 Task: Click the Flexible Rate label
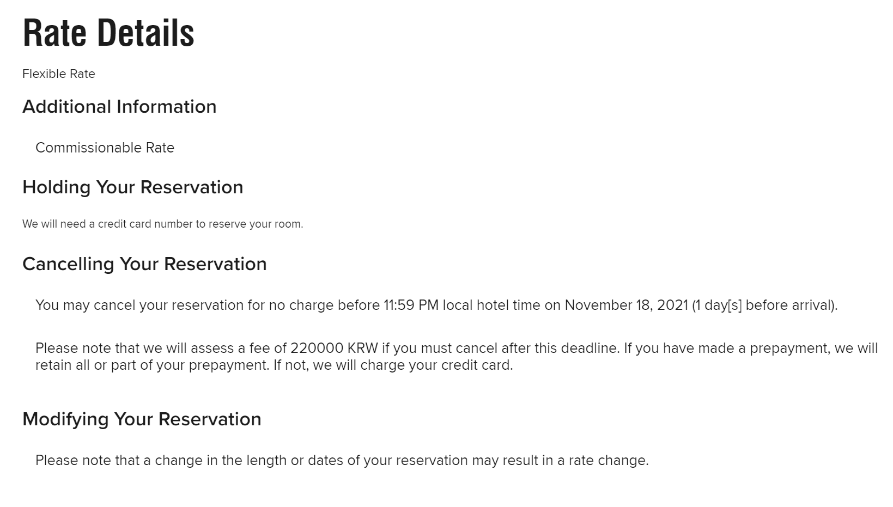point(59,74)
